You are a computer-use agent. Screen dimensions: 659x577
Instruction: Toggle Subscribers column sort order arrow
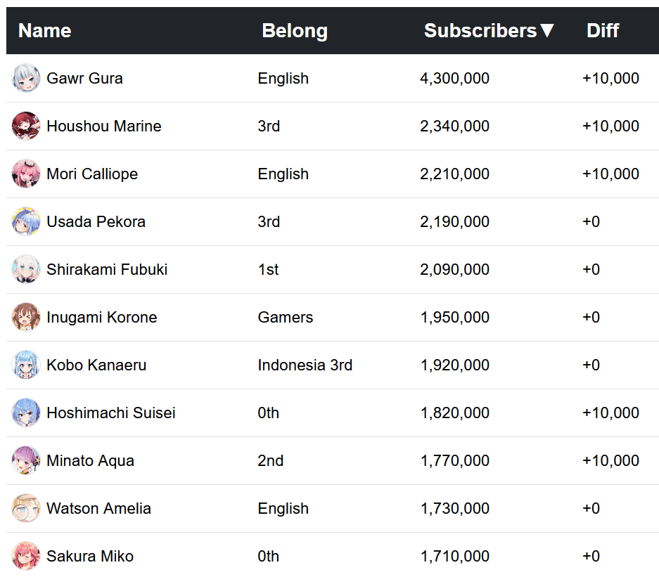click(x=547, y=31)
